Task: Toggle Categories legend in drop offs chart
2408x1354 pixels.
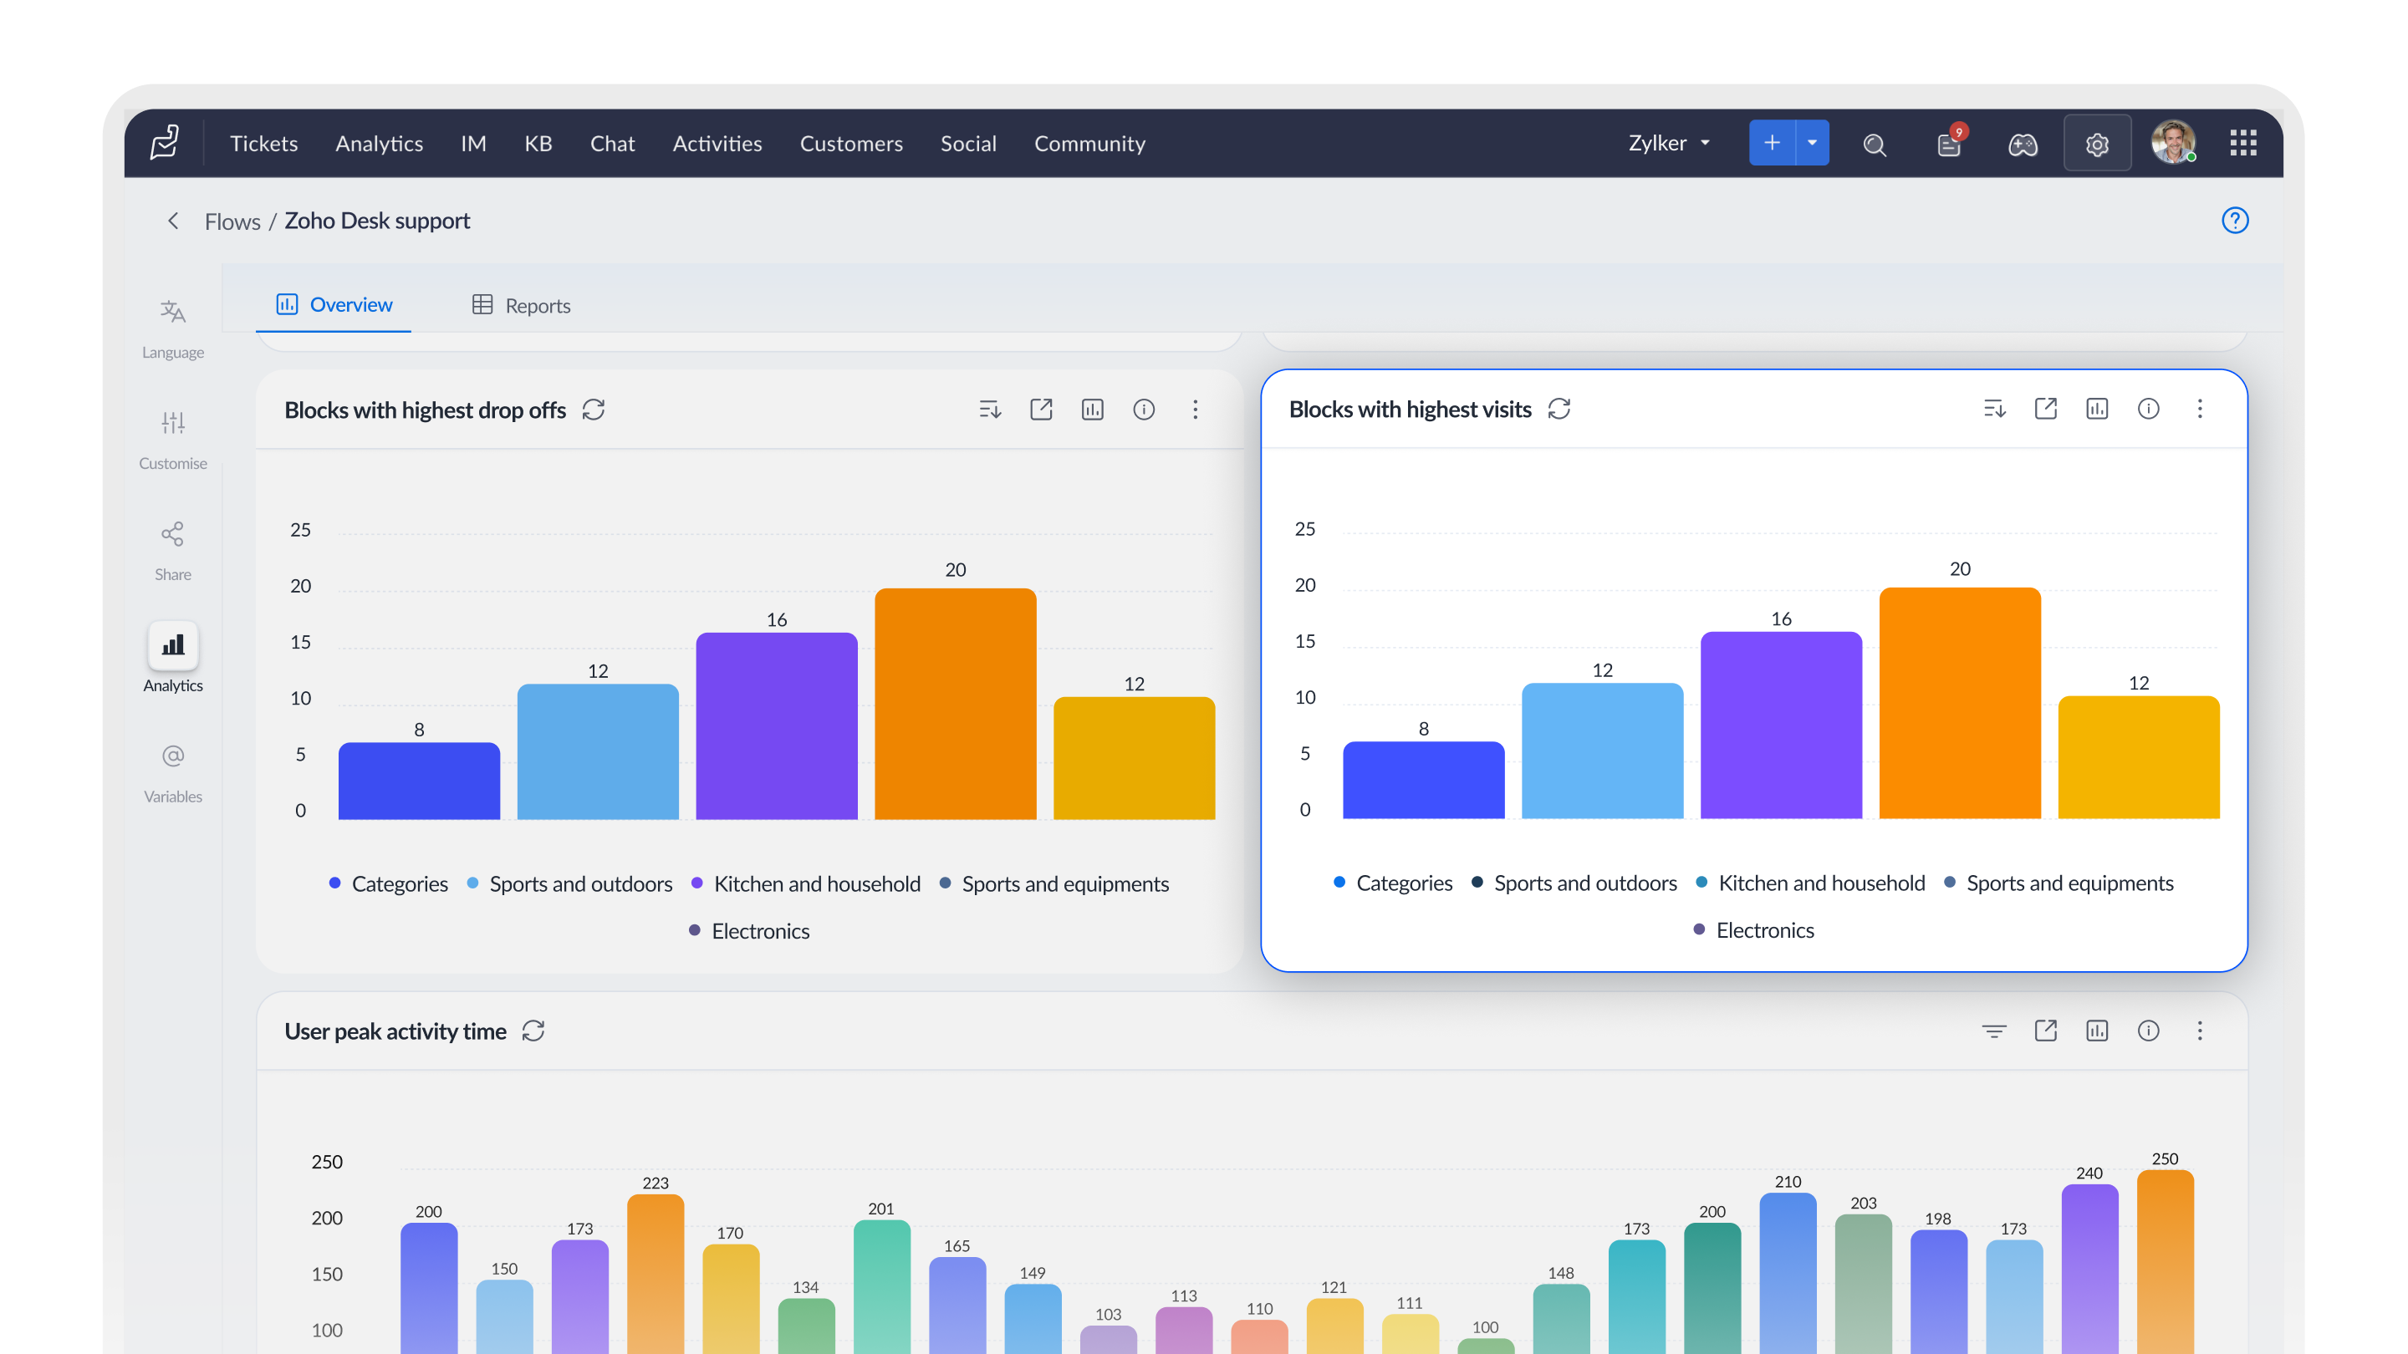Action: 389,884
